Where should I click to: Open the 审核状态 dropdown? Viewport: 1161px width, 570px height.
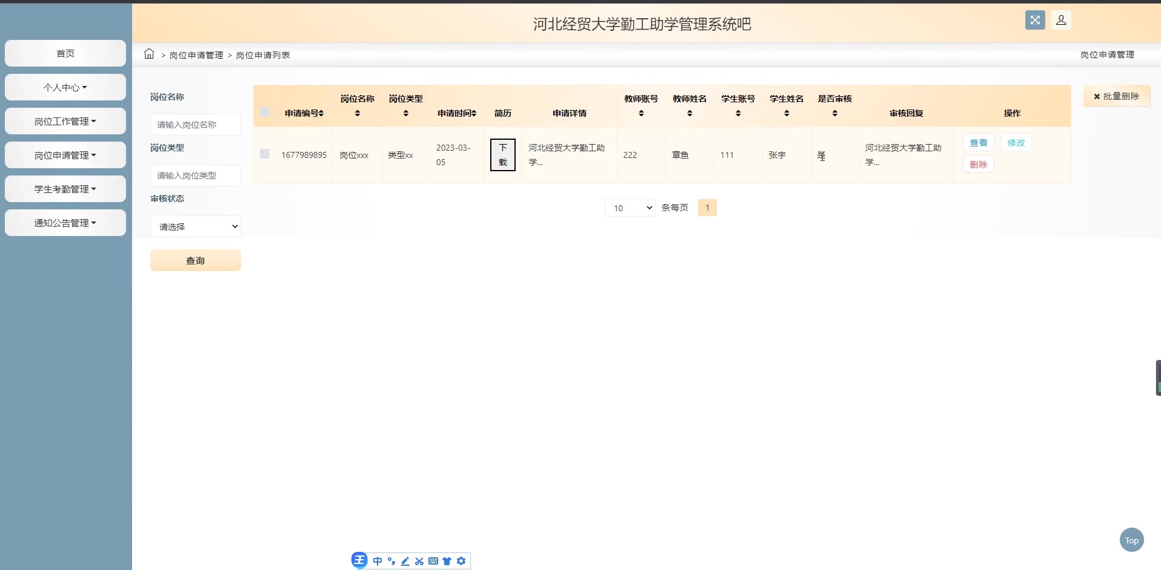[x=196, y=226]
